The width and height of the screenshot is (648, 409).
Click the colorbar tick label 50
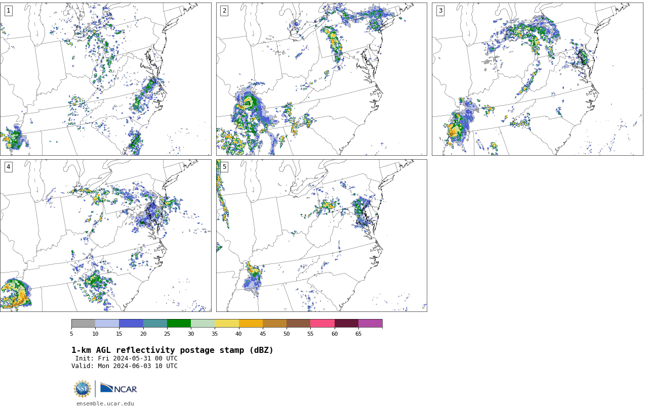pos(287,334)
